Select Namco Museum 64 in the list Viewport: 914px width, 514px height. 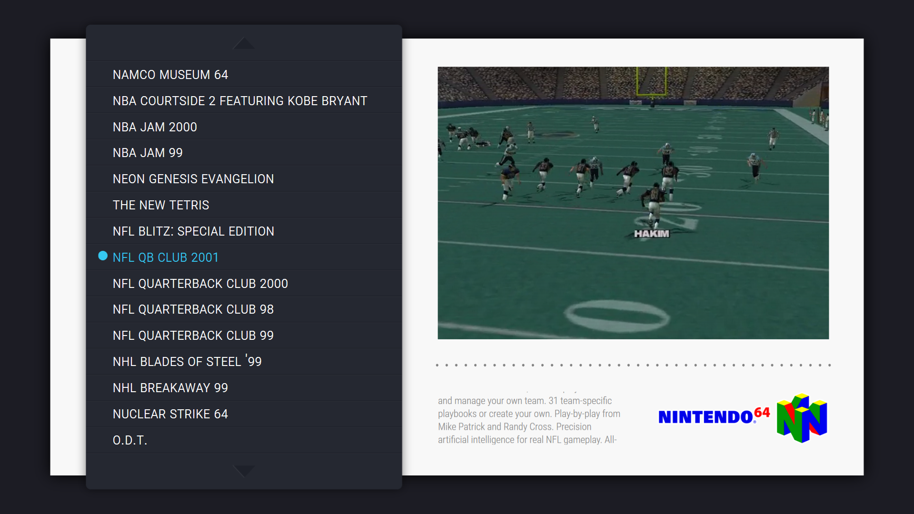point(244,74)
